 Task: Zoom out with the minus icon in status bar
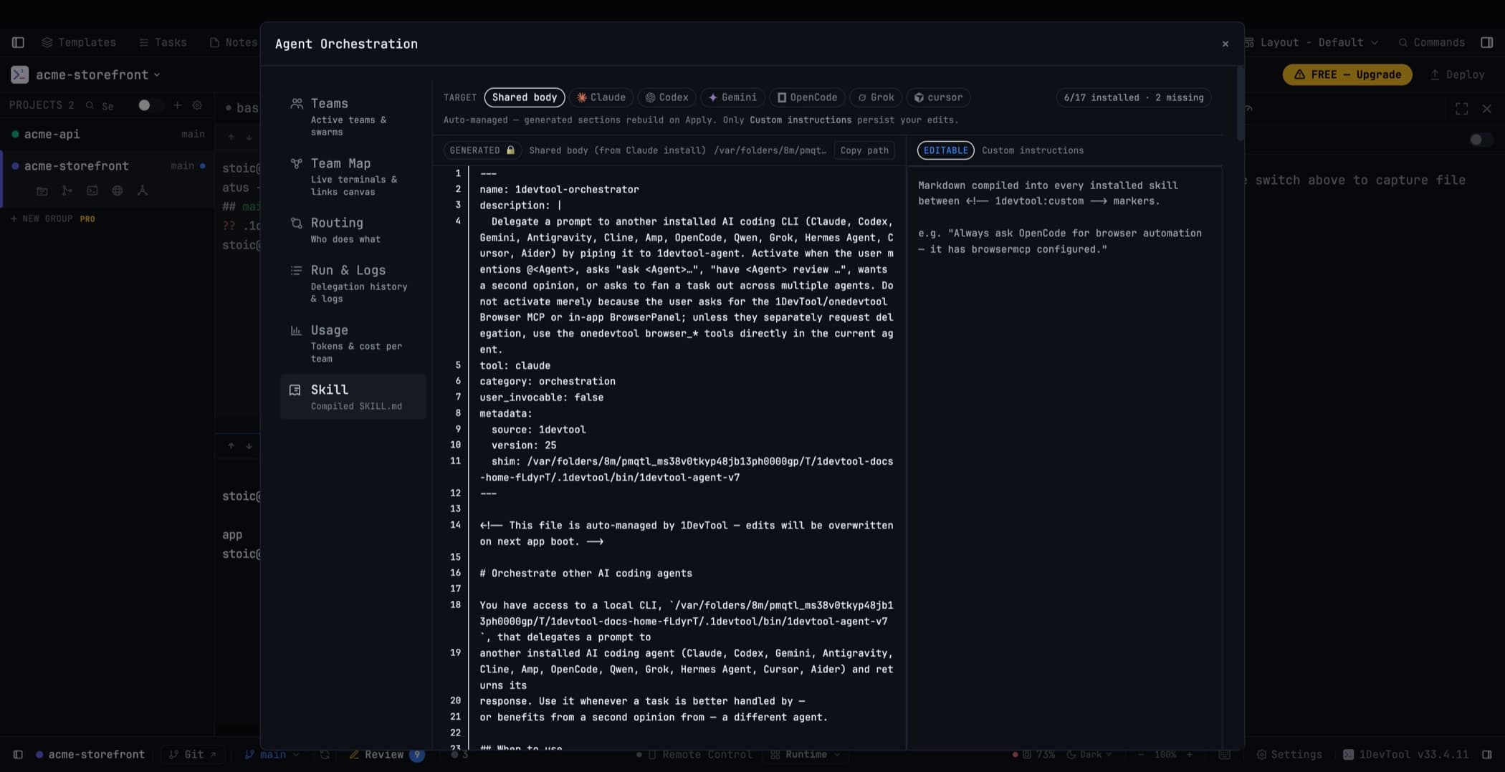coord(1141,755)
